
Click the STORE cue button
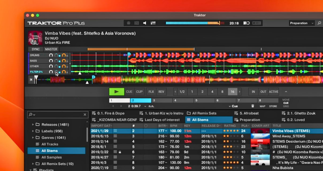273,106
